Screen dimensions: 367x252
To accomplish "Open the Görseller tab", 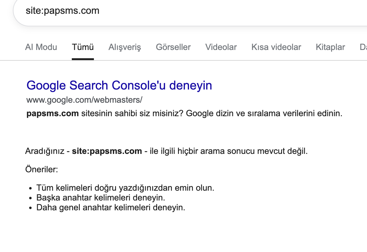I will click(173, 47).
